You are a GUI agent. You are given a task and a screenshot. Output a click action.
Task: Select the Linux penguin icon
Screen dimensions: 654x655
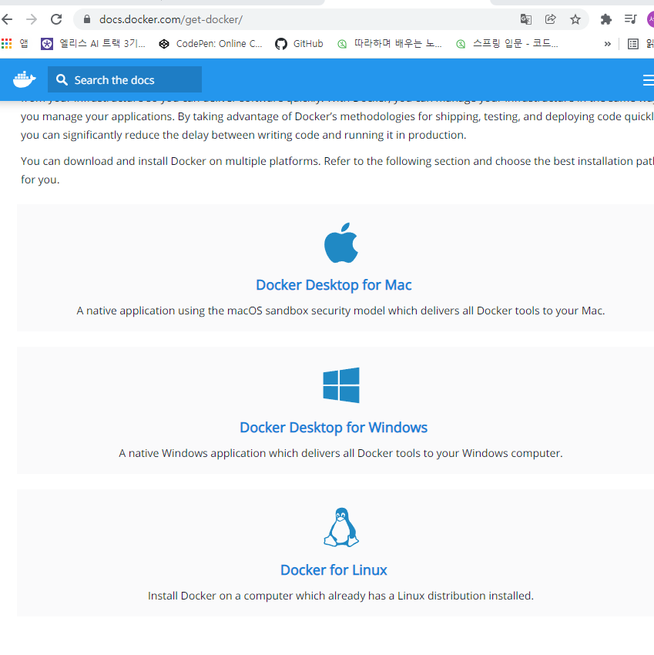(341, 527)
